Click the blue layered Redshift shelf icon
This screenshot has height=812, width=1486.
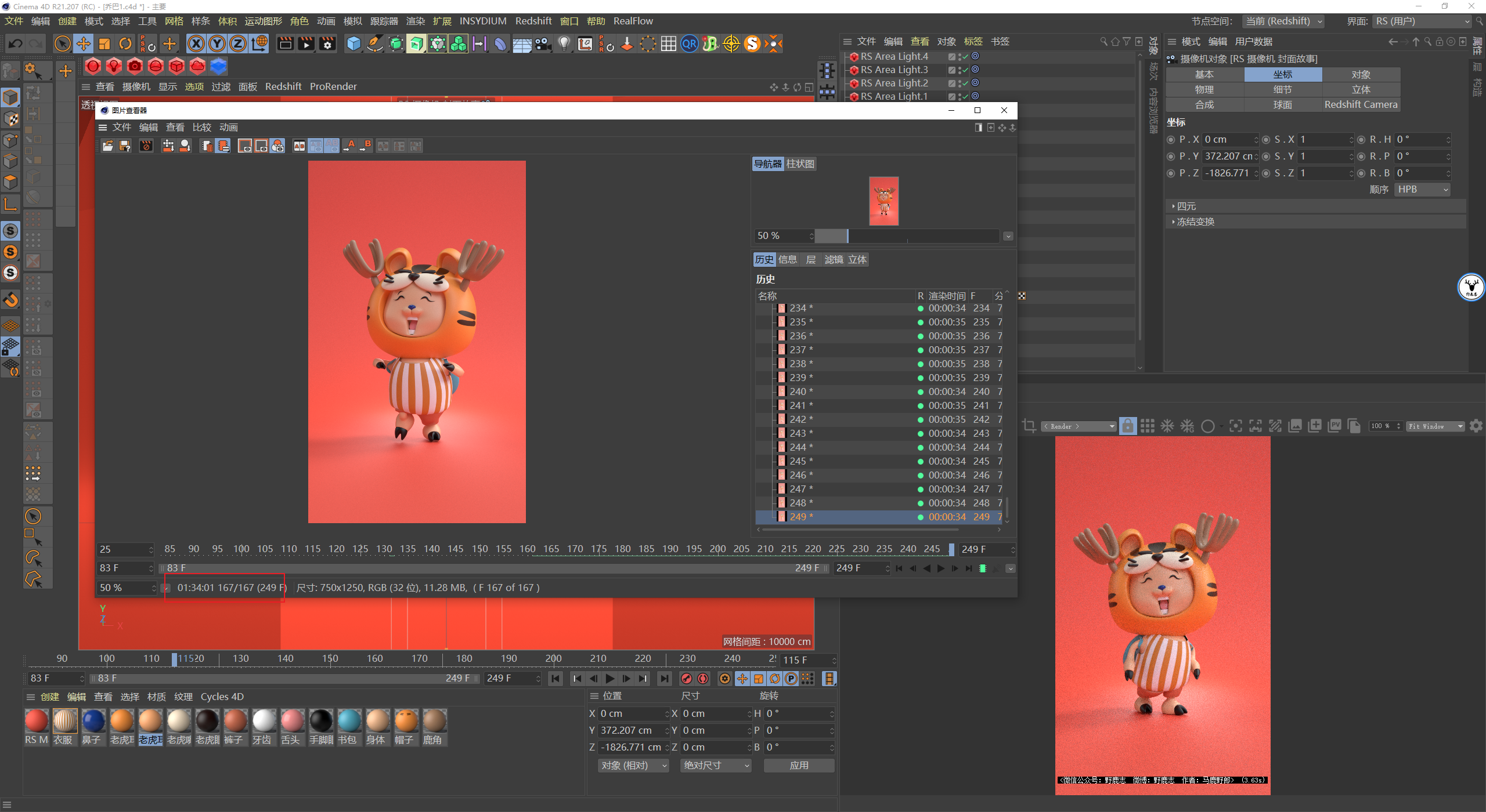218,67
